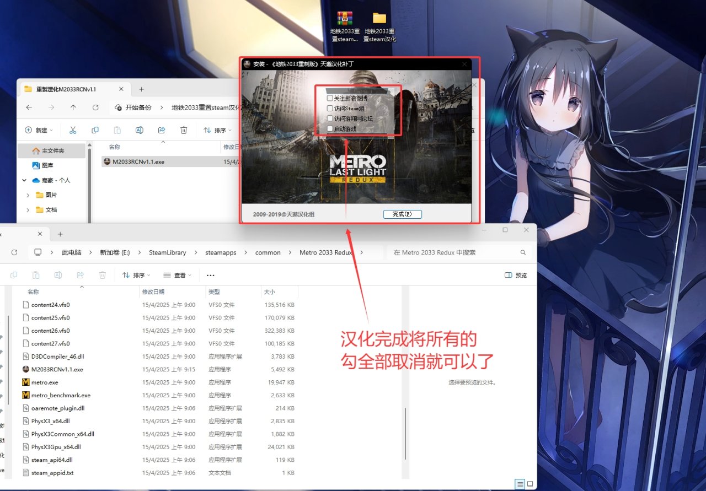Expand the 图片 folder in the navigation pane

[28, 195]
